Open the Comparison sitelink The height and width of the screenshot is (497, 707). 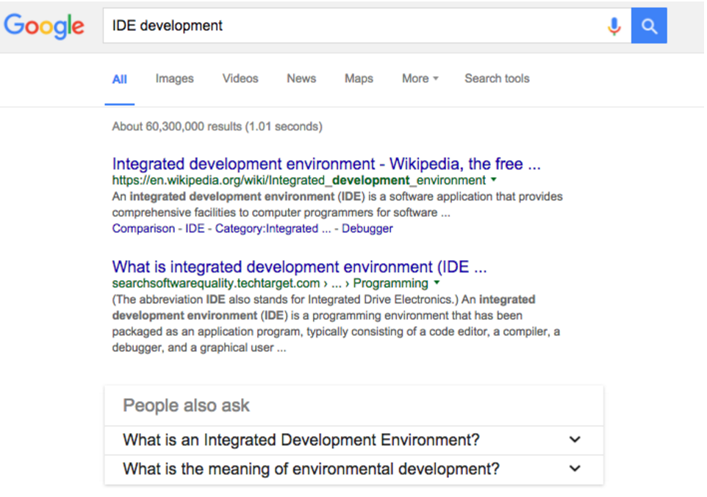[143, 229]
